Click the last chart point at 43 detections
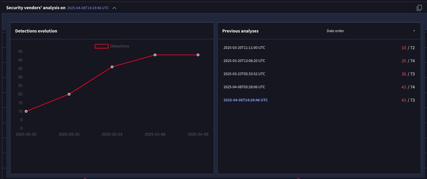 click(198, 55)
